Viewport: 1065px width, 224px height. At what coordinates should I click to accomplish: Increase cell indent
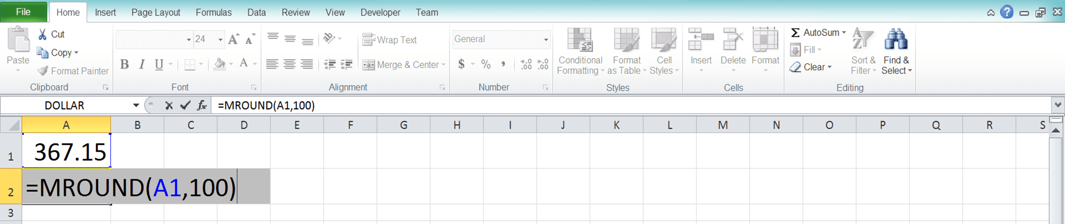coord(347,64)
